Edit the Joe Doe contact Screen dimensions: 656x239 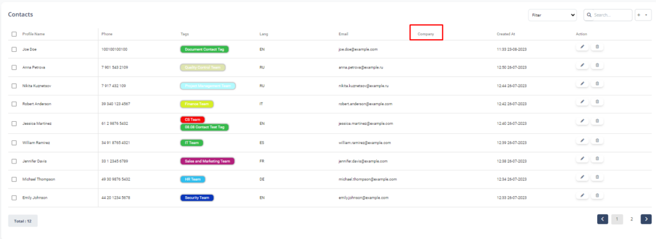(582, 47)
